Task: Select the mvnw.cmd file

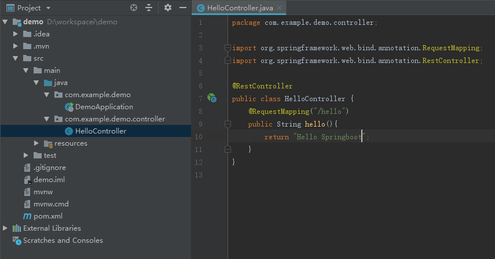Action: click(51, 204)
